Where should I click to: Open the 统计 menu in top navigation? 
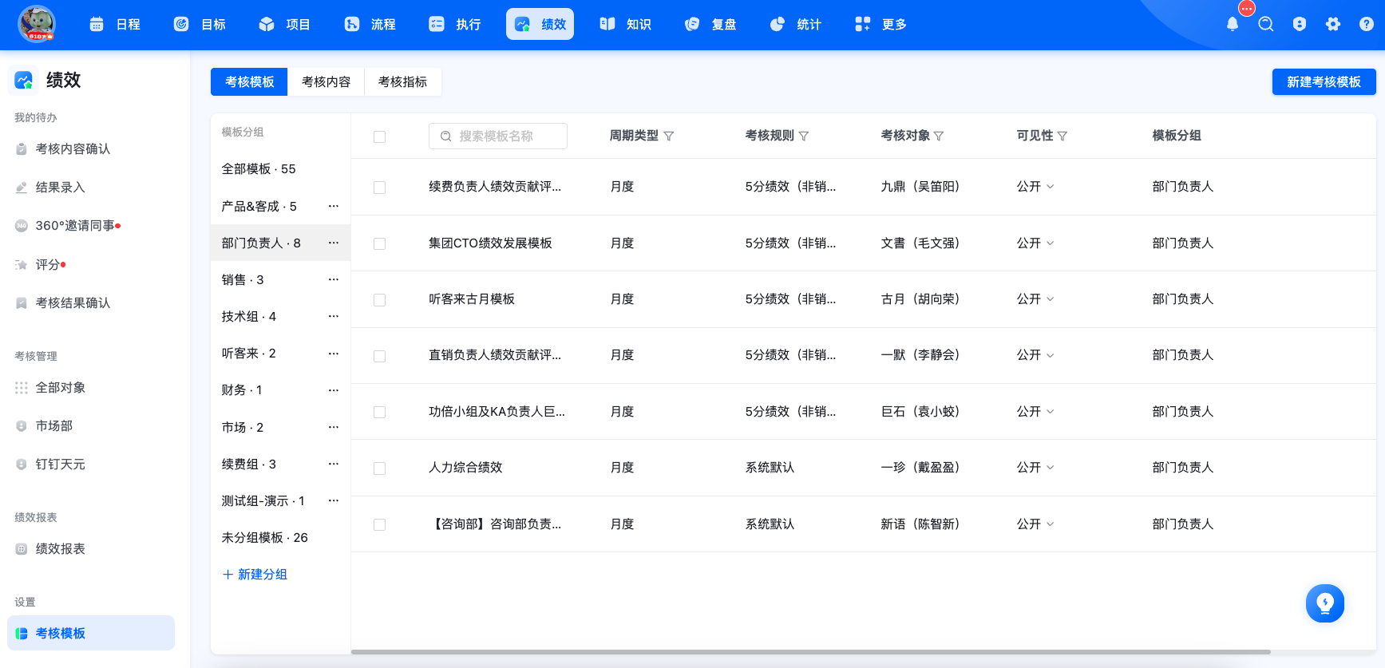tap(796, 25)
